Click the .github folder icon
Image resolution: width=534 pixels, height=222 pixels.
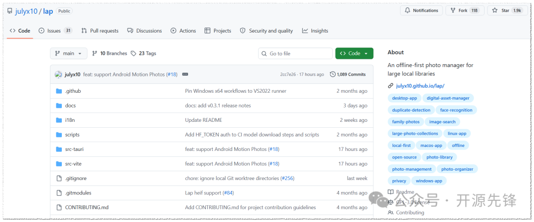59,91
